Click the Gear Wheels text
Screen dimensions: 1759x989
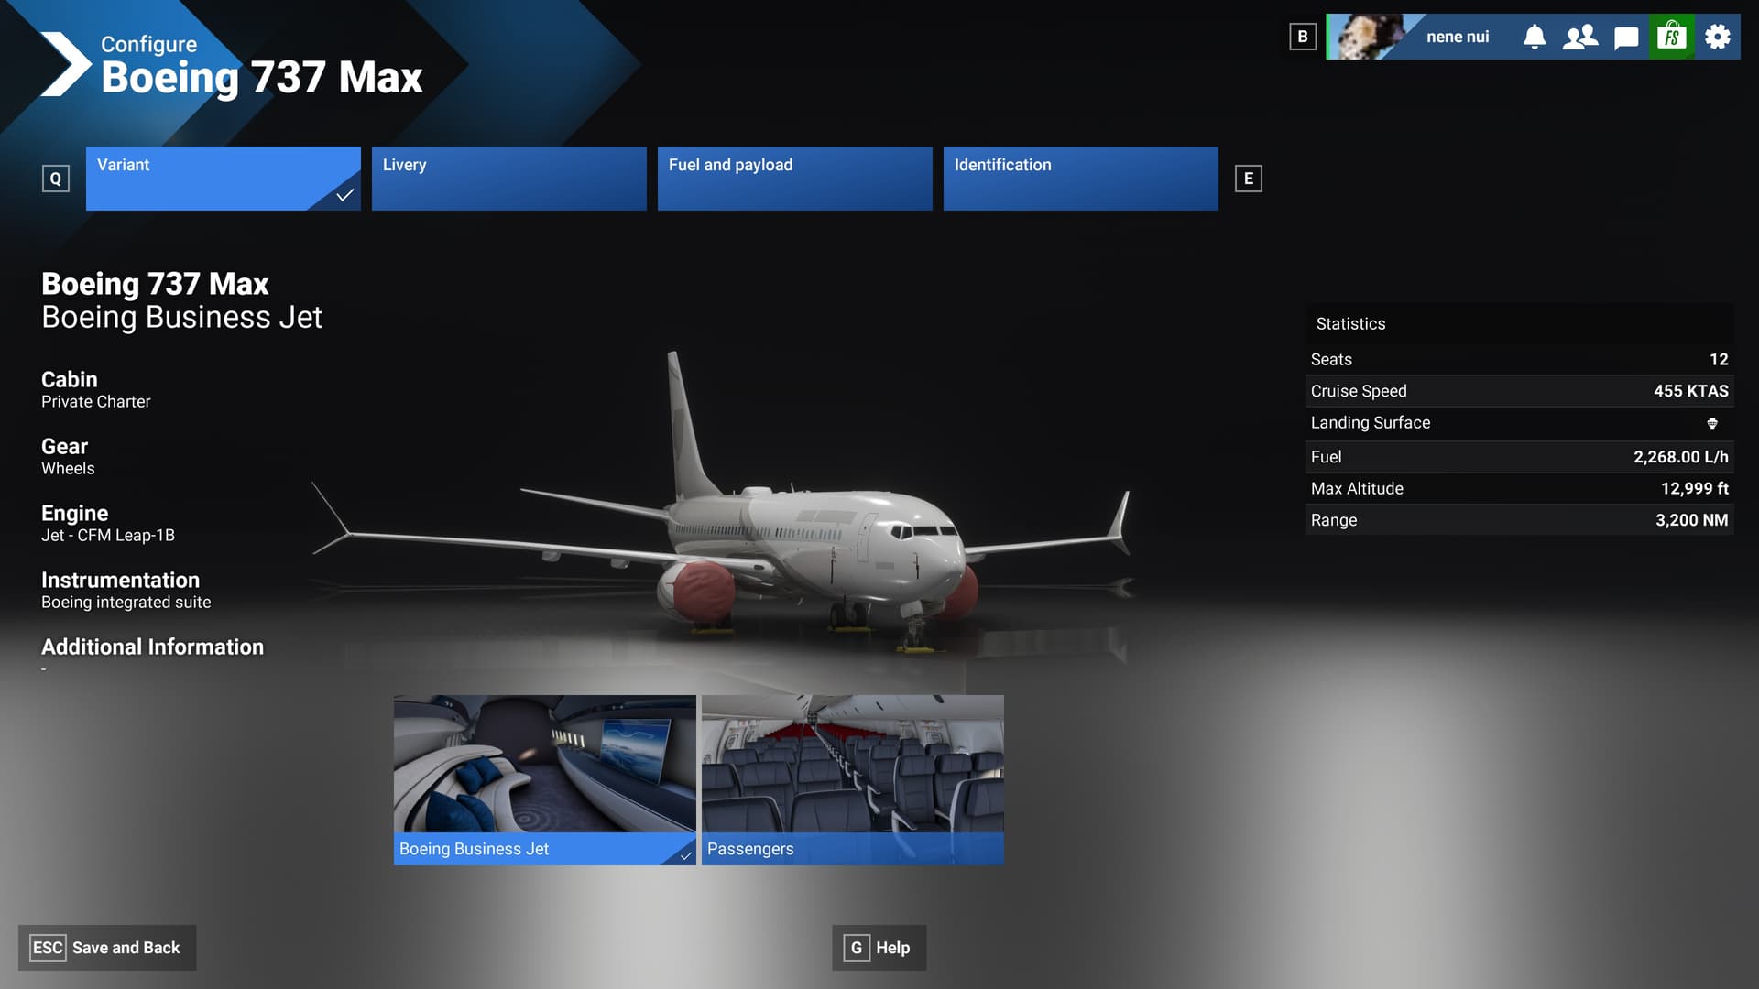tap(68, 456)
